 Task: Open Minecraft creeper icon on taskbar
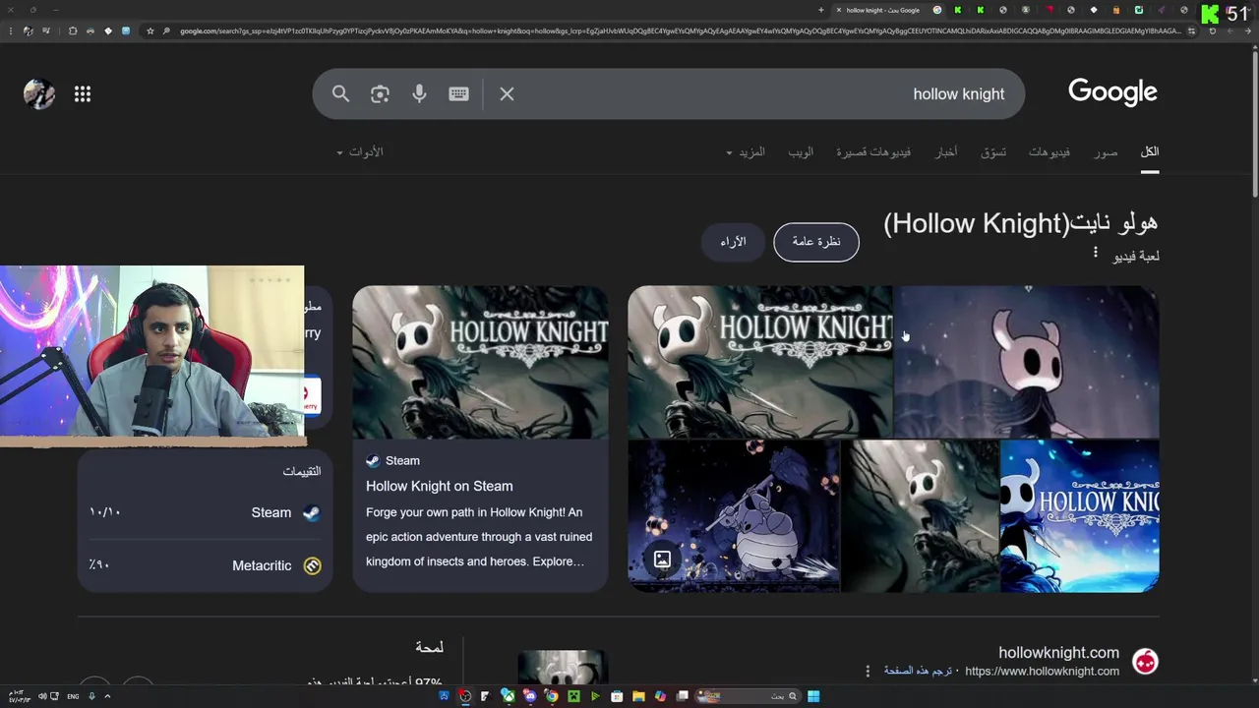coord(573,696)
